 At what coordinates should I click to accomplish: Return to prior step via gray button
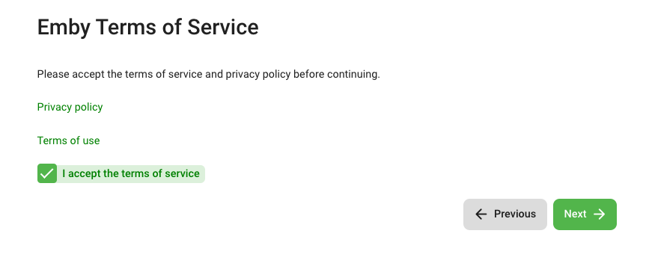click(x=505, y=214)
